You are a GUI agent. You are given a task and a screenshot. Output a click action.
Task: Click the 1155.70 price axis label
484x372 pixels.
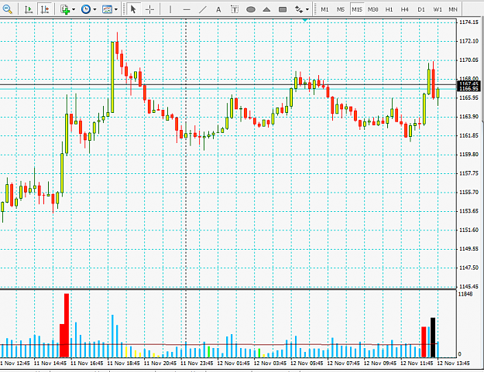469,192
